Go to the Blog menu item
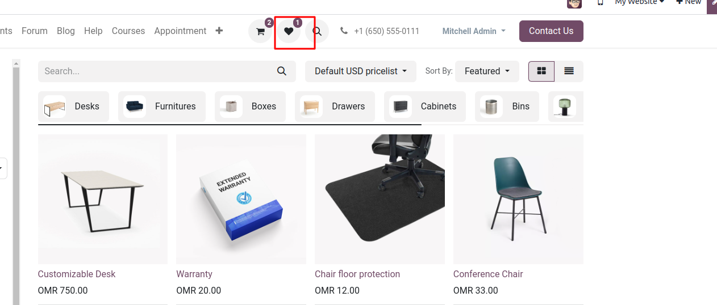This screenshot has height=305, width=717. (x=66, y=31)
